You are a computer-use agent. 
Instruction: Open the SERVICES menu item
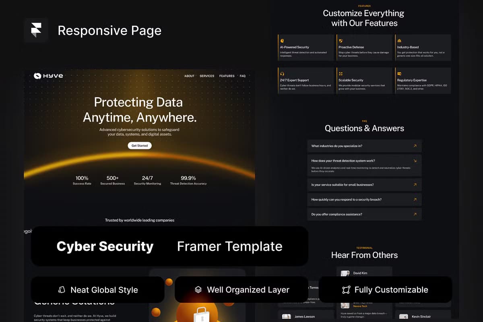[x=207, y=76]
